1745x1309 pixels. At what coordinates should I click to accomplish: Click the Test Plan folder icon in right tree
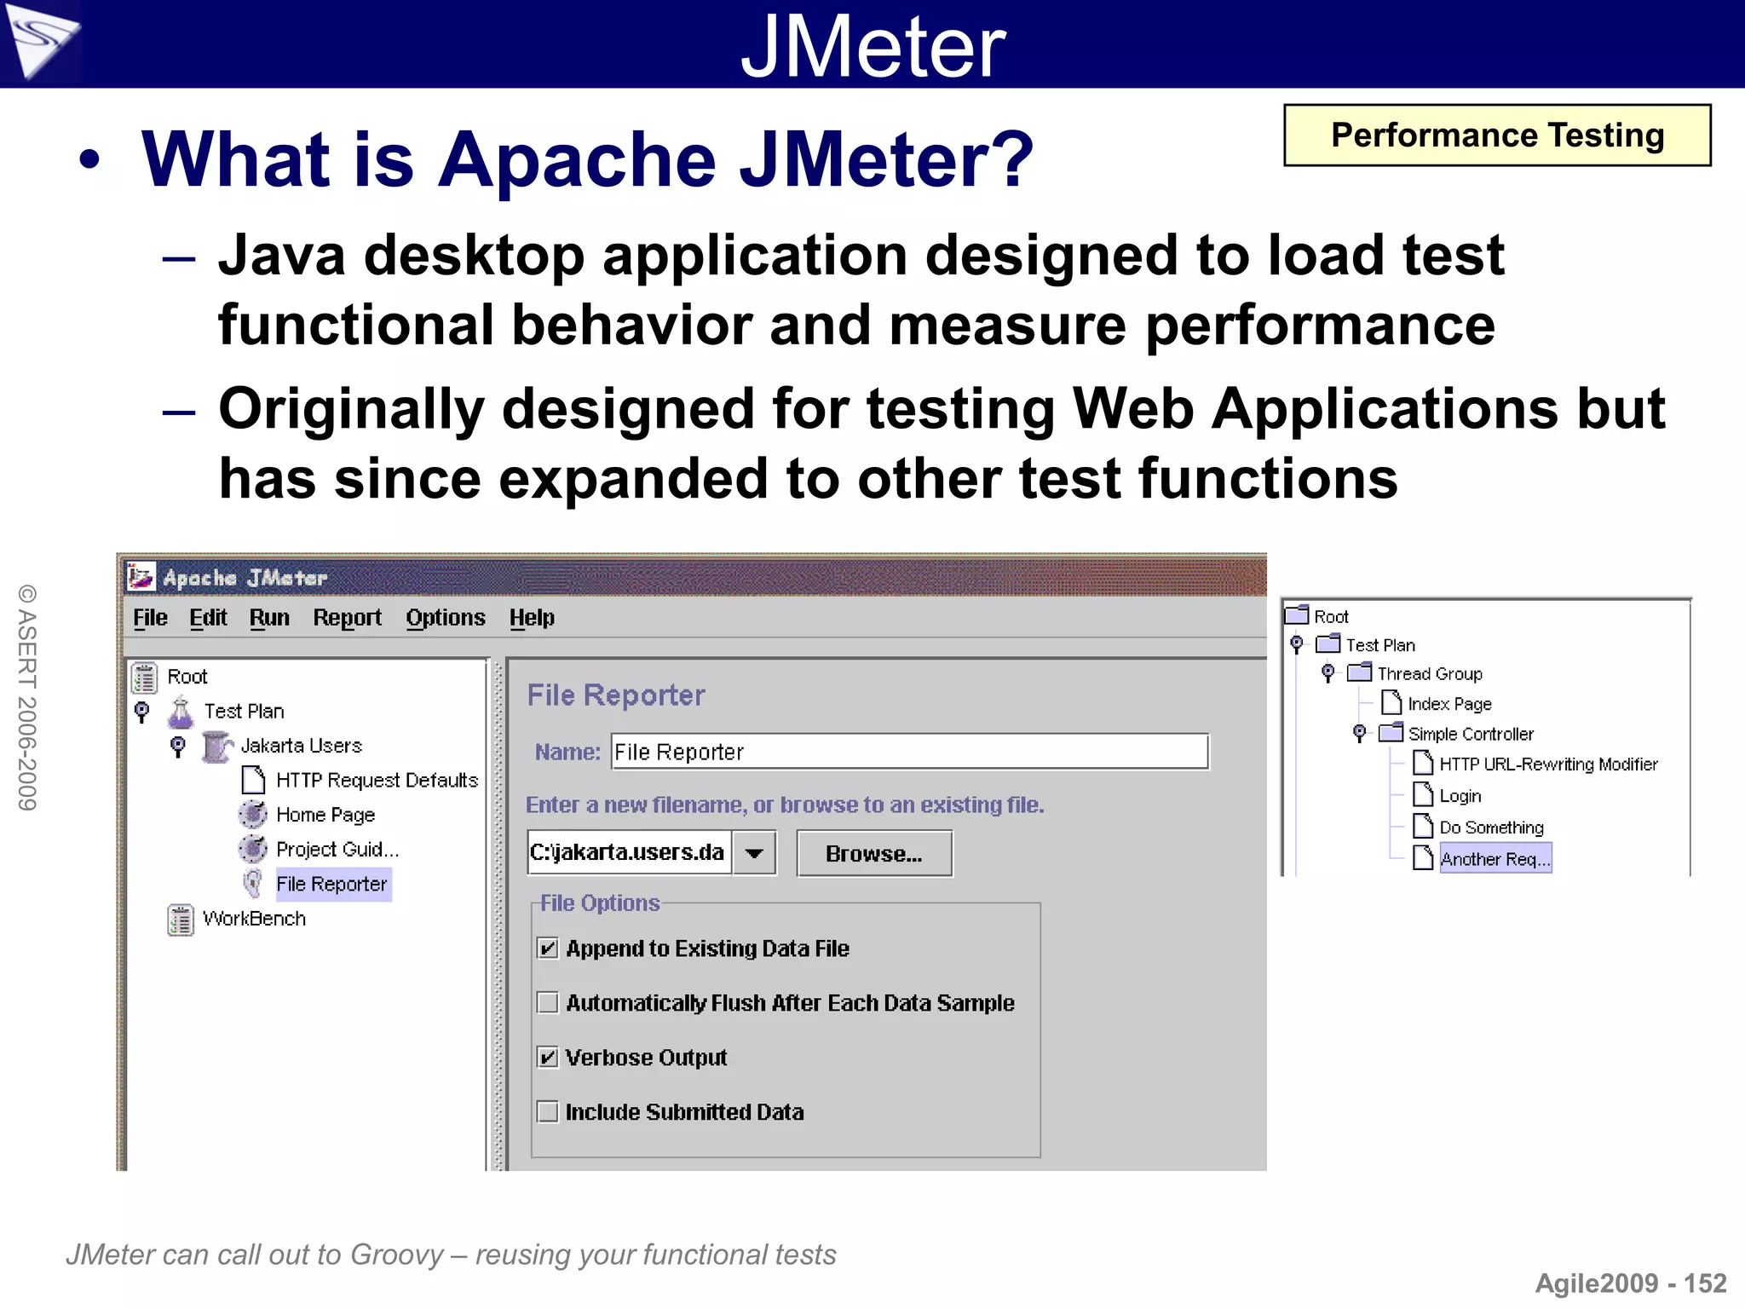pyautogui.click(x=1328, y=643)
